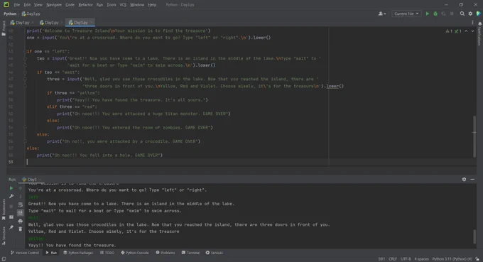Screen dimensions: 483x262
Task: Jump to previous highlighted error arrow
Action: point(466,31)
